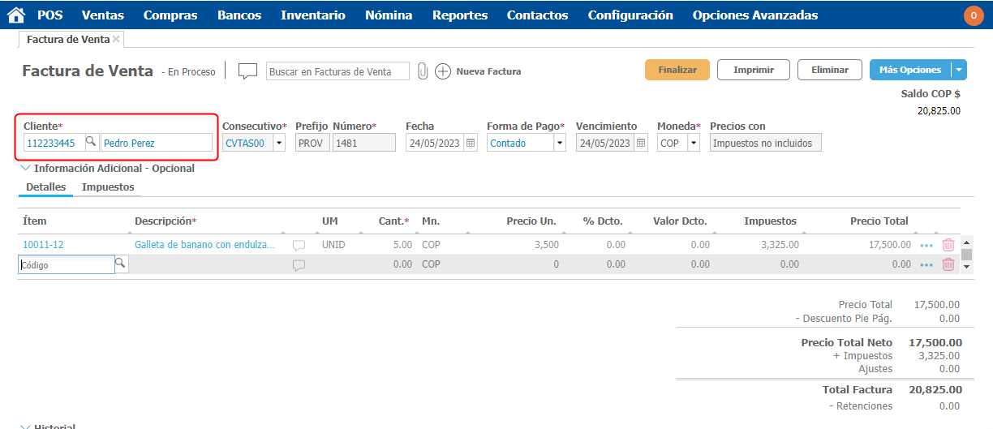Expand the Más Opciones dropdown arrow

[959, 70]
